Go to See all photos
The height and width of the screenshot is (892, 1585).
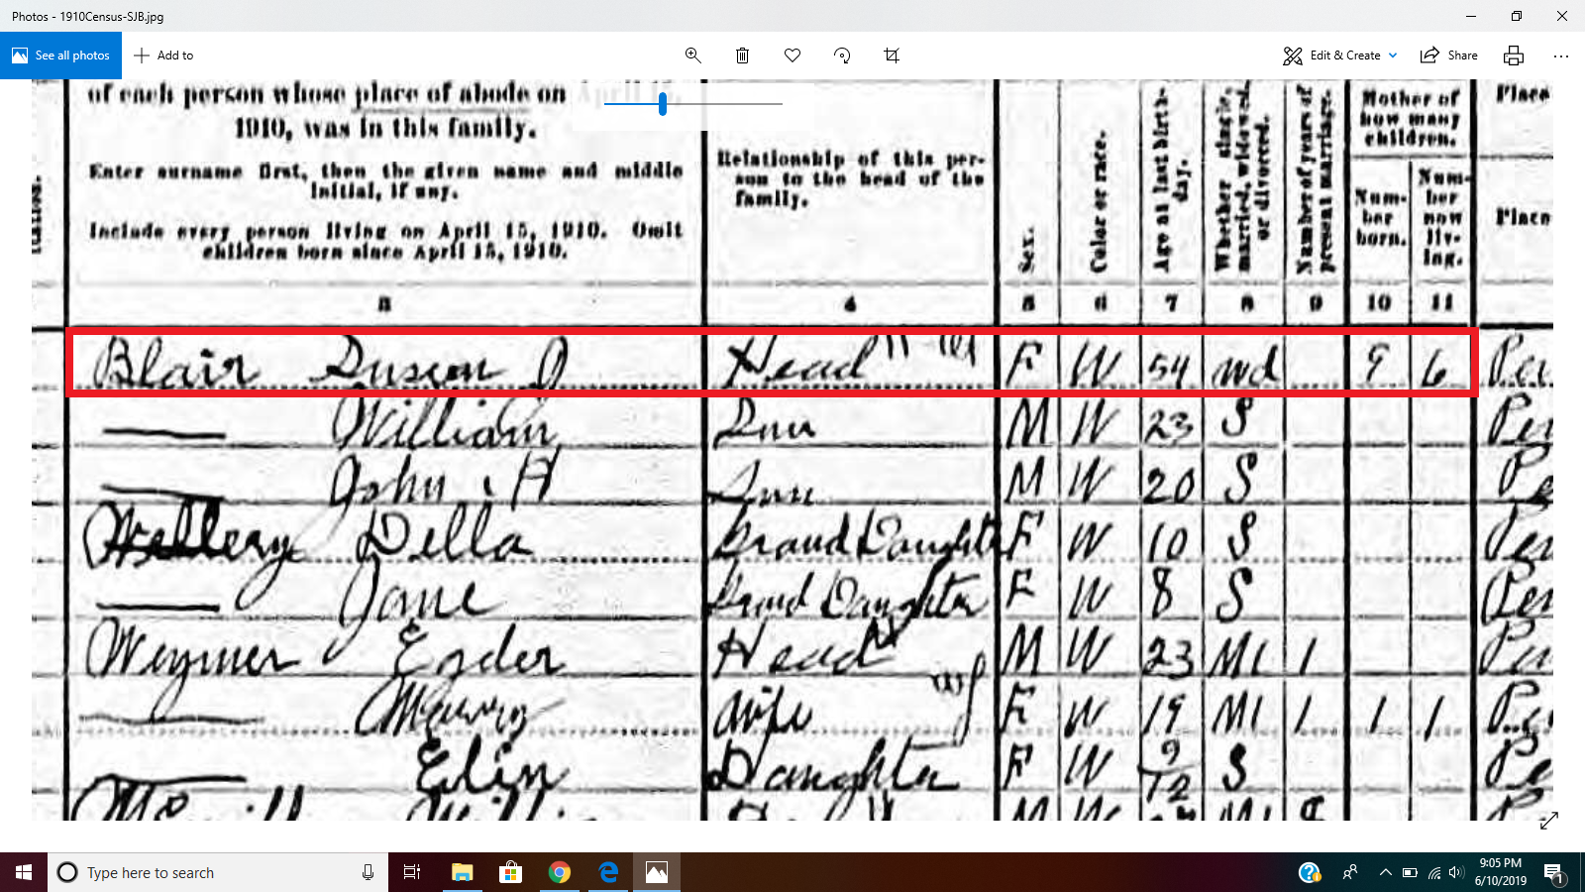pos(60,55)
